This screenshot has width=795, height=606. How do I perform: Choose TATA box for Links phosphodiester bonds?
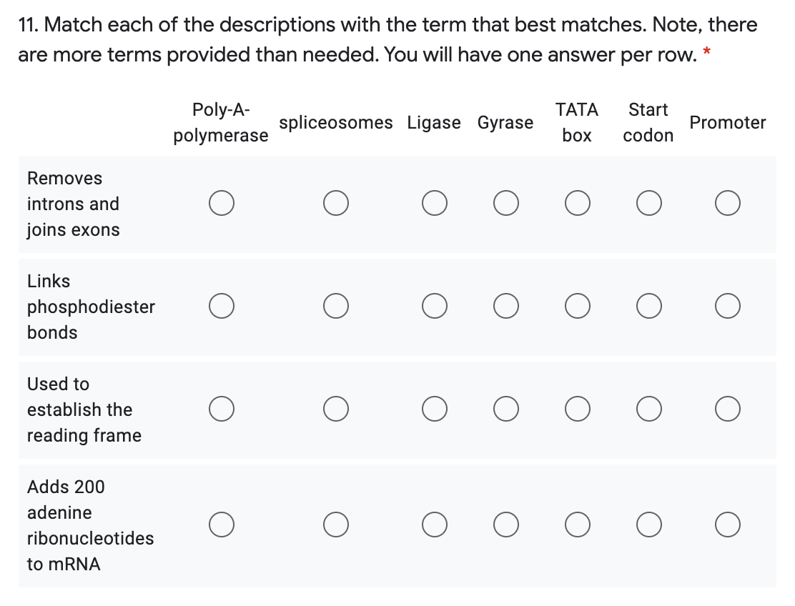(578, 306)
